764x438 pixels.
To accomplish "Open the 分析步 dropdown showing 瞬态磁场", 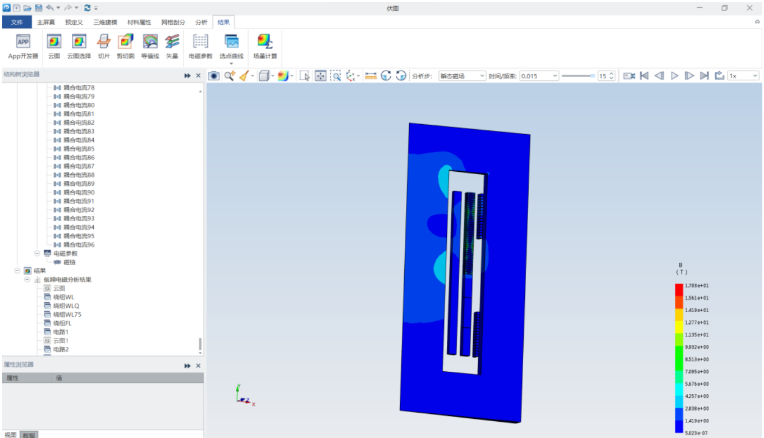I will coord(462,76).
